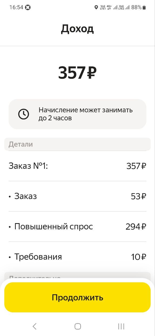The width and height of the screenshot is (155, 336).
Task: Tap the large 357₽ income total
Action: coord(77,73)
